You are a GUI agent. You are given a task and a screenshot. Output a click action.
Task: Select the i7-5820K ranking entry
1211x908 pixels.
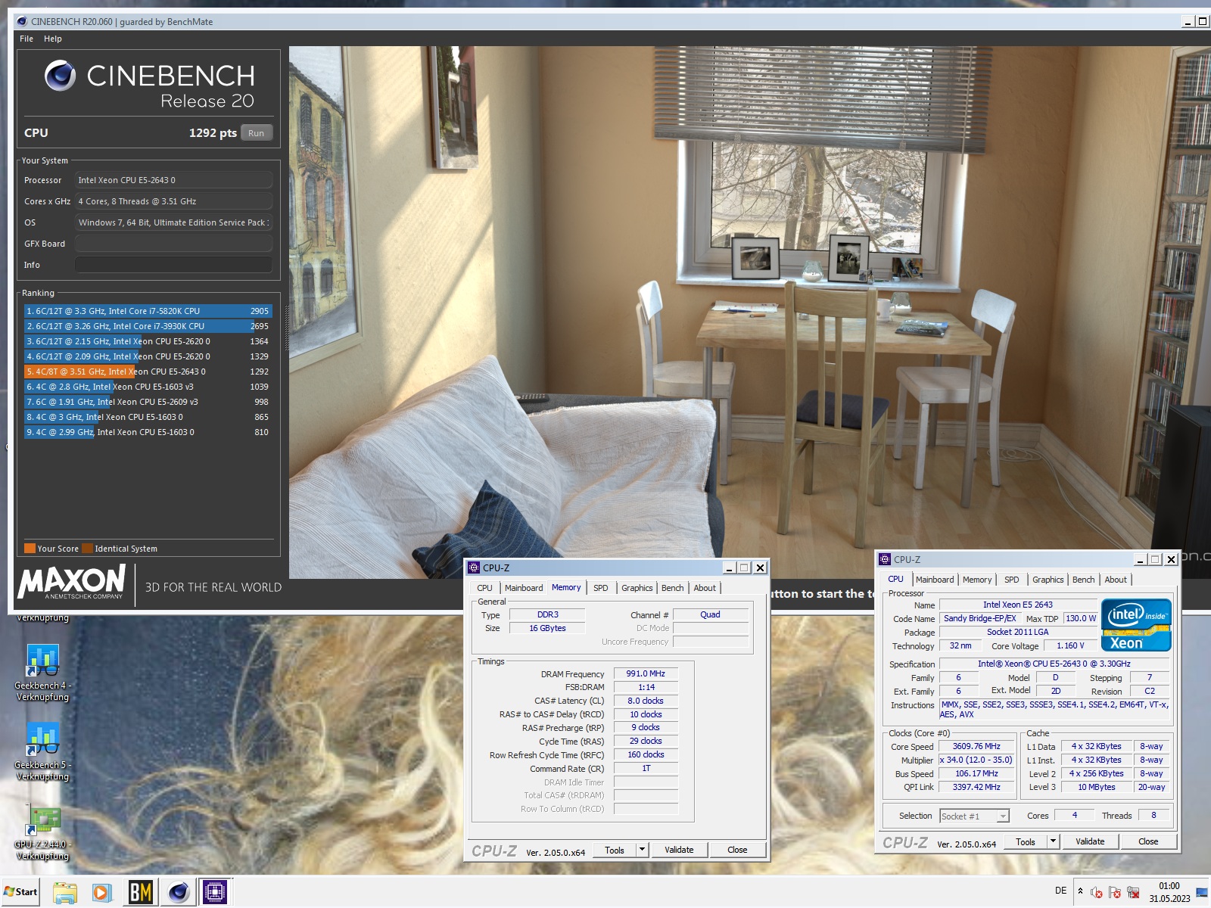(x=148, y=311)
